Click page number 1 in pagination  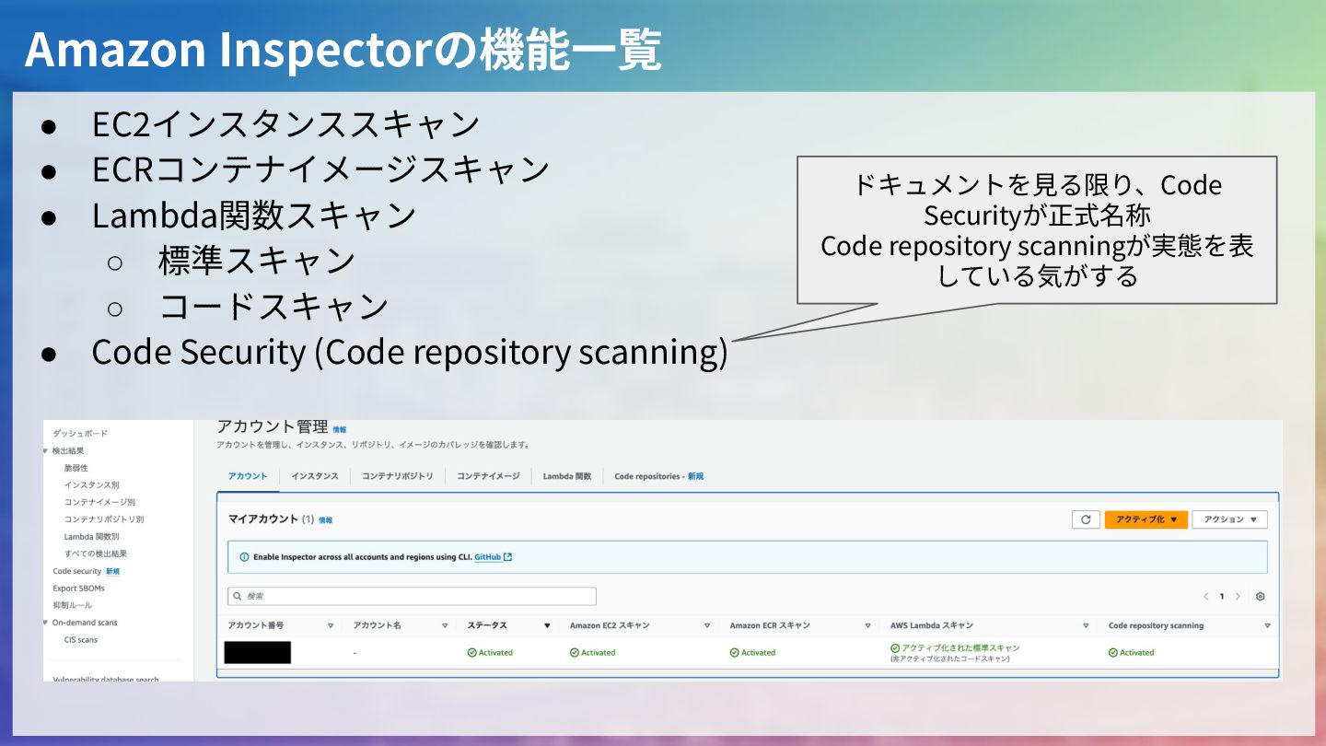click(x=1222, y=597)
